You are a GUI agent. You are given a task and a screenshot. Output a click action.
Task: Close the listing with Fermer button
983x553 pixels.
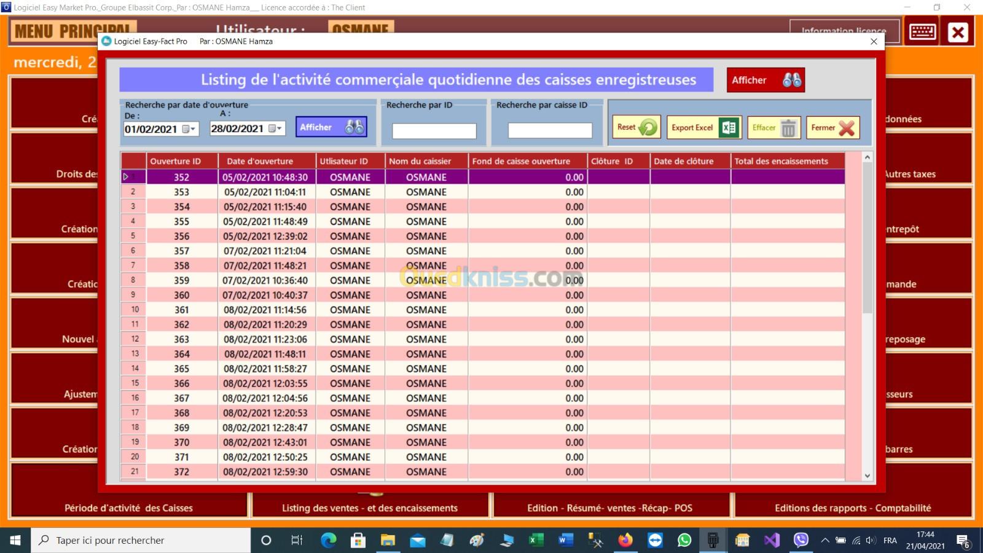tap(832, 127)
